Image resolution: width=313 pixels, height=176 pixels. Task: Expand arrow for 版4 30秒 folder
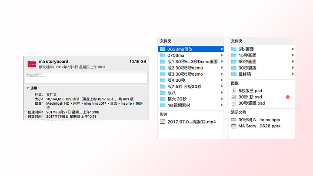tap(222, 80)
